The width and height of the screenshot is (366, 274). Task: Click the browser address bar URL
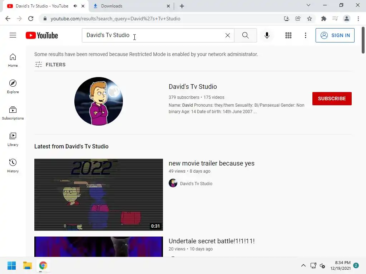pos(115,19)
